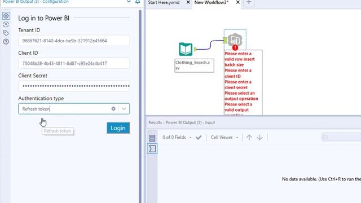
Task: Close the Start Here.yxmd tab
Action: [188, 2]
